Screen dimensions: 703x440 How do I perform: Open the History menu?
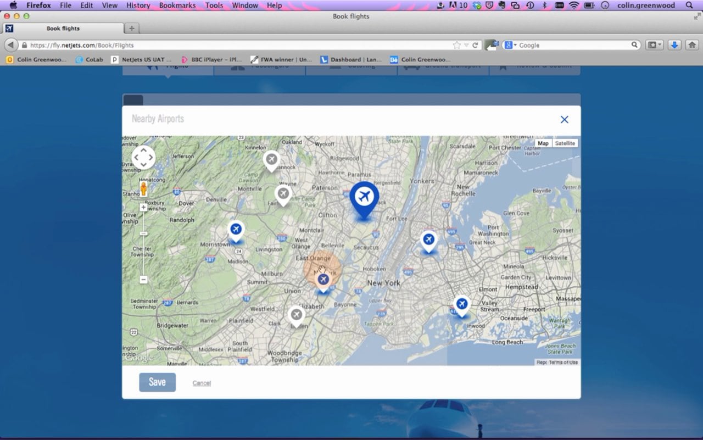[138, 5]
